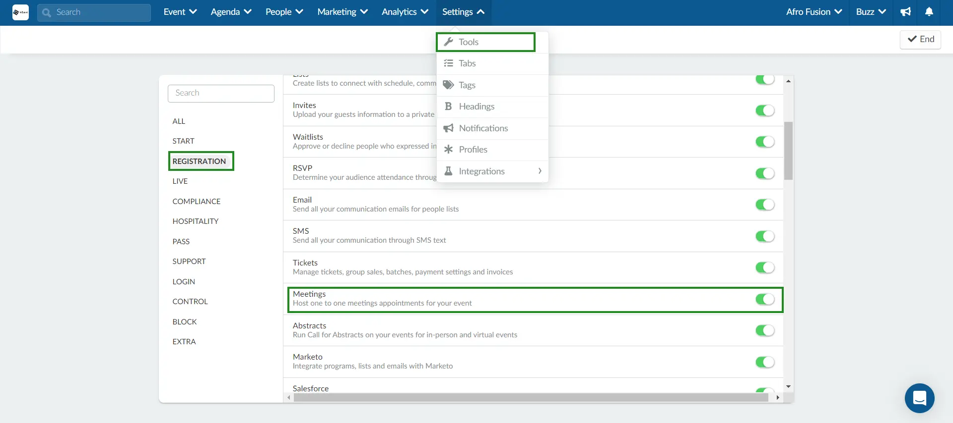Choose Headings in Settings menu
953x423 pixels.
[492, 106]
